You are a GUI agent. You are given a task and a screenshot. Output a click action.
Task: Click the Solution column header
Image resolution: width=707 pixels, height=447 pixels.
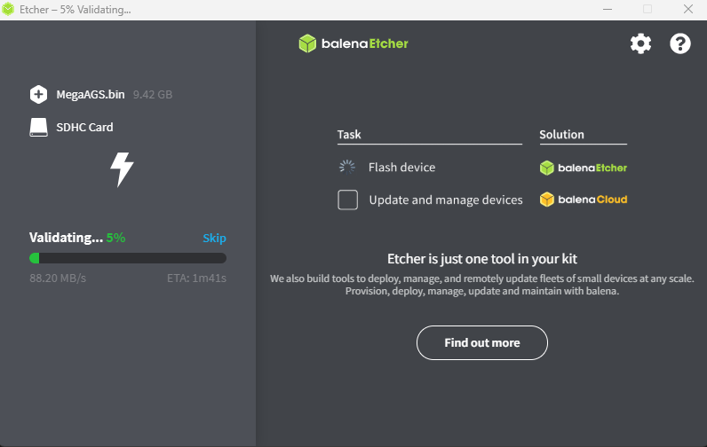pyautogui.click(x=561, y=135)
